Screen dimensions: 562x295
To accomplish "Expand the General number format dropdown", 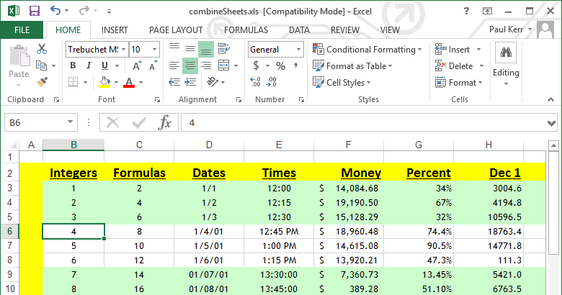I will (298, 50).
